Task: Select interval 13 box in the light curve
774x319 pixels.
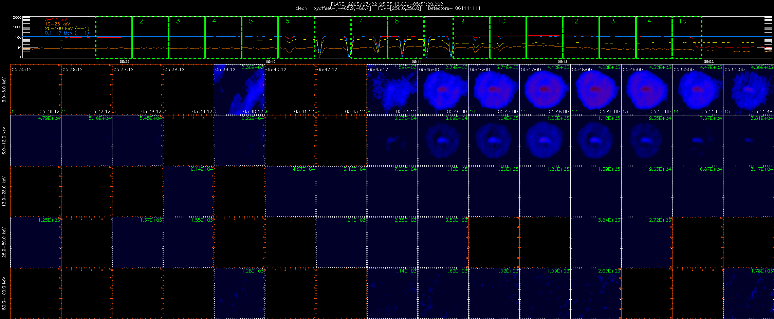Action: [x=618, y=37]
